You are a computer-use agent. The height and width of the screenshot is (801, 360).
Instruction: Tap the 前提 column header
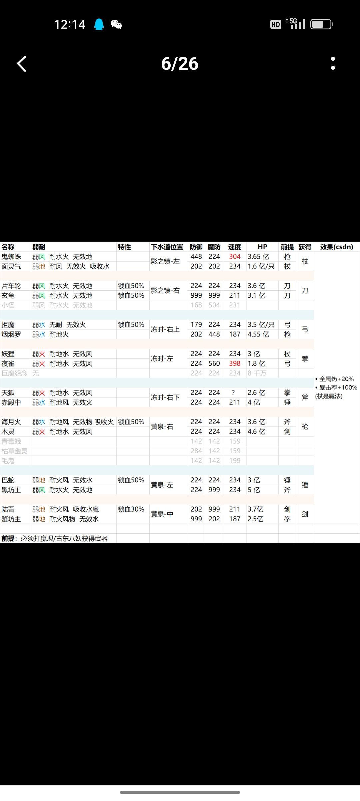tap(287, 247)
